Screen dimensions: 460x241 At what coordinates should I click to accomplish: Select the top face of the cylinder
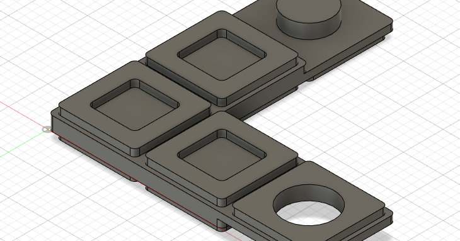(x=309, y=8)
